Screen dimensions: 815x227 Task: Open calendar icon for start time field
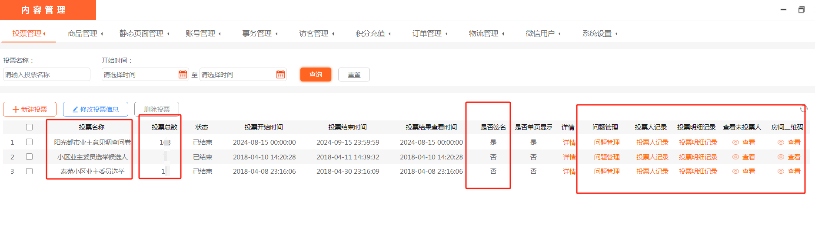click(x=183, y=75)
